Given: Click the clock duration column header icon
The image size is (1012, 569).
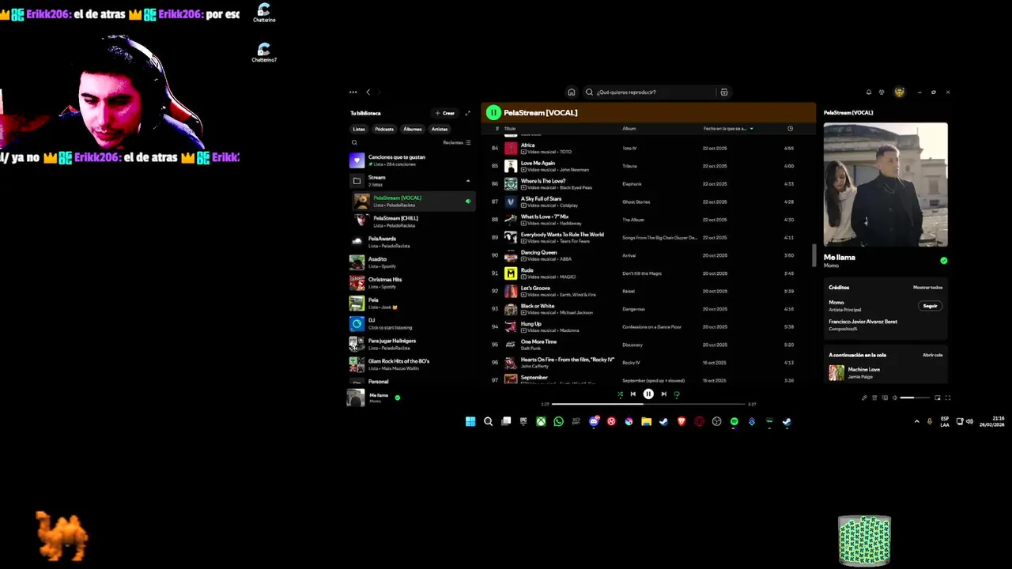Looking at the screenshot, I should (x=790, y=129).
